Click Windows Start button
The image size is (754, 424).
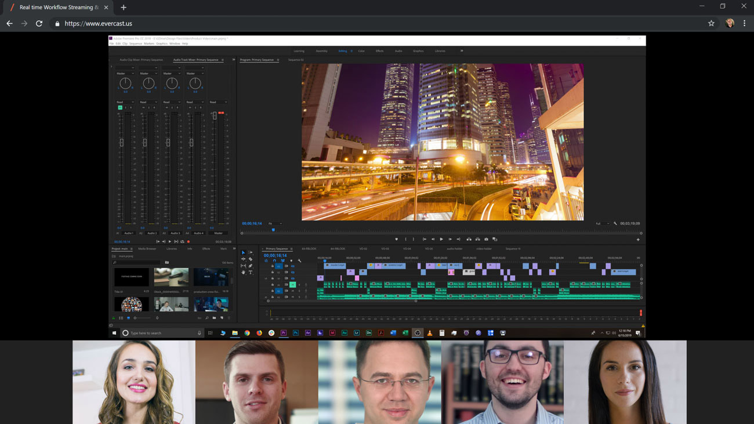tap(114, 333)
